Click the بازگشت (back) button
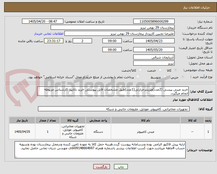The height and width of the screenshot is (174, 217). 102,167
